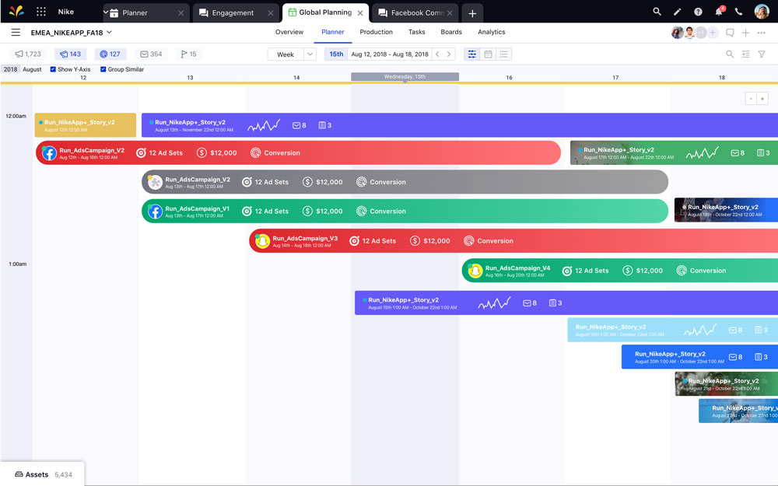Click the plus add icon near comments
Viewport: 778px width, 486px height.
(745, 33)
